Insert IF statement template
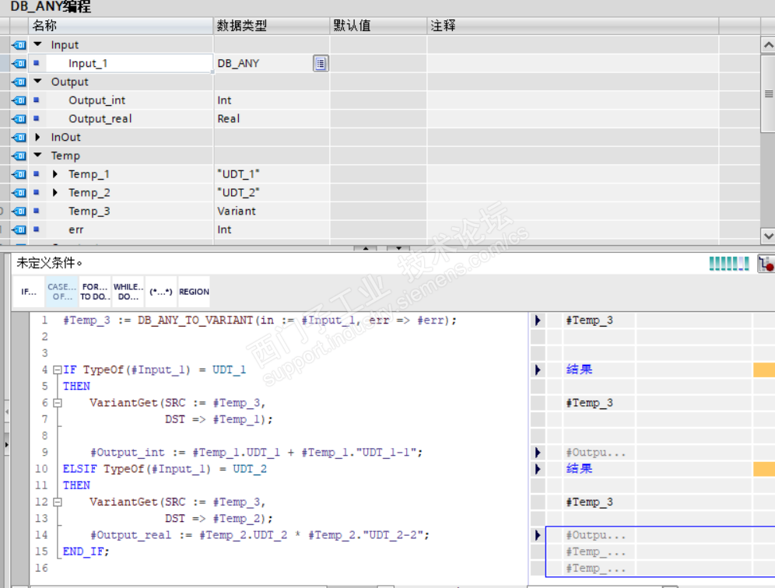Image resolution: width=775 pixels, height=588 pixels. (29, 292)
